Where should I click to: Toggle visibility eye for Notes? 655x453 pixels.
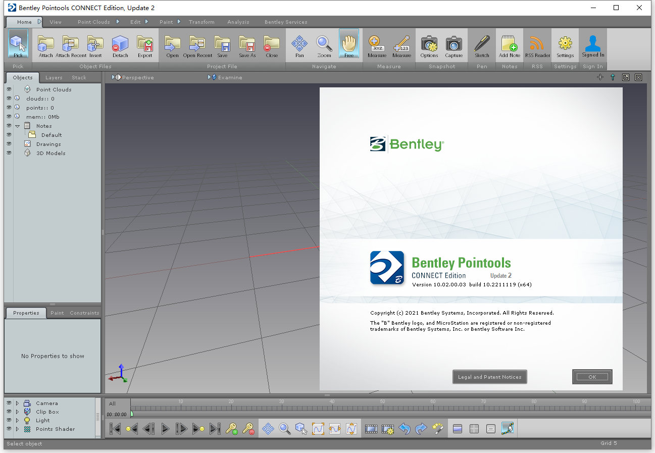coord(9,126)
